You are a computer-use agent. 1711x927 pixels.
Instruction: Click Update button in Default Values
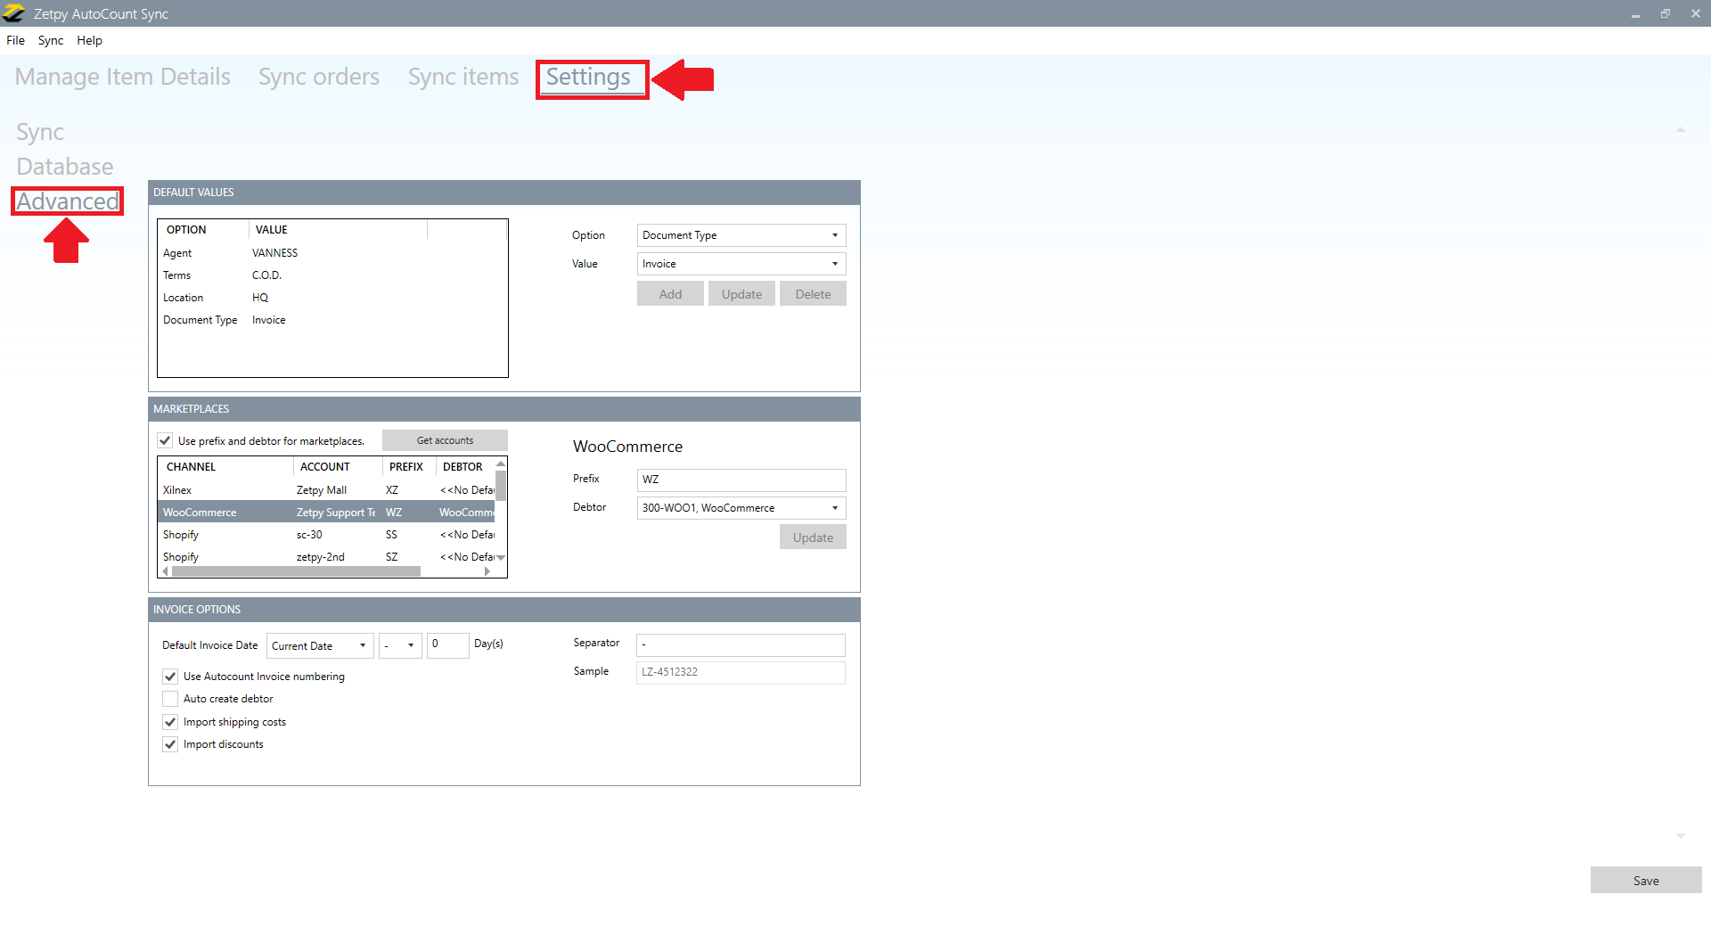point(741,294)
